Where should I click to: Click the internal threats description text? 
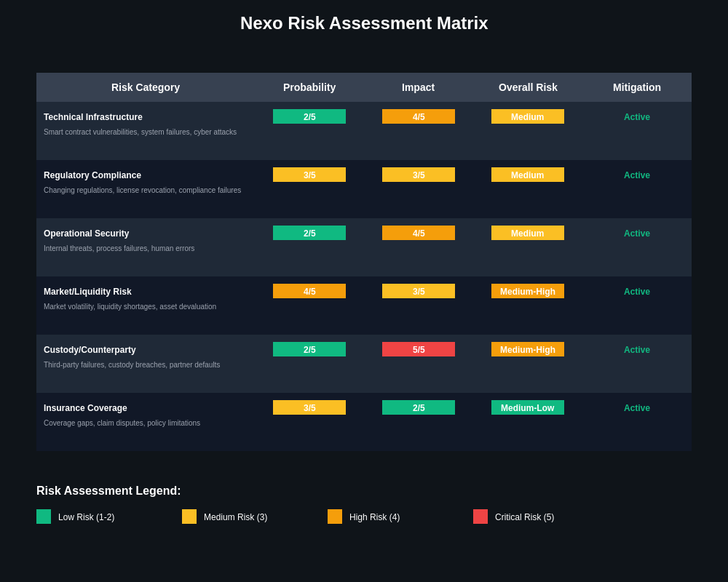pos(119,248)
